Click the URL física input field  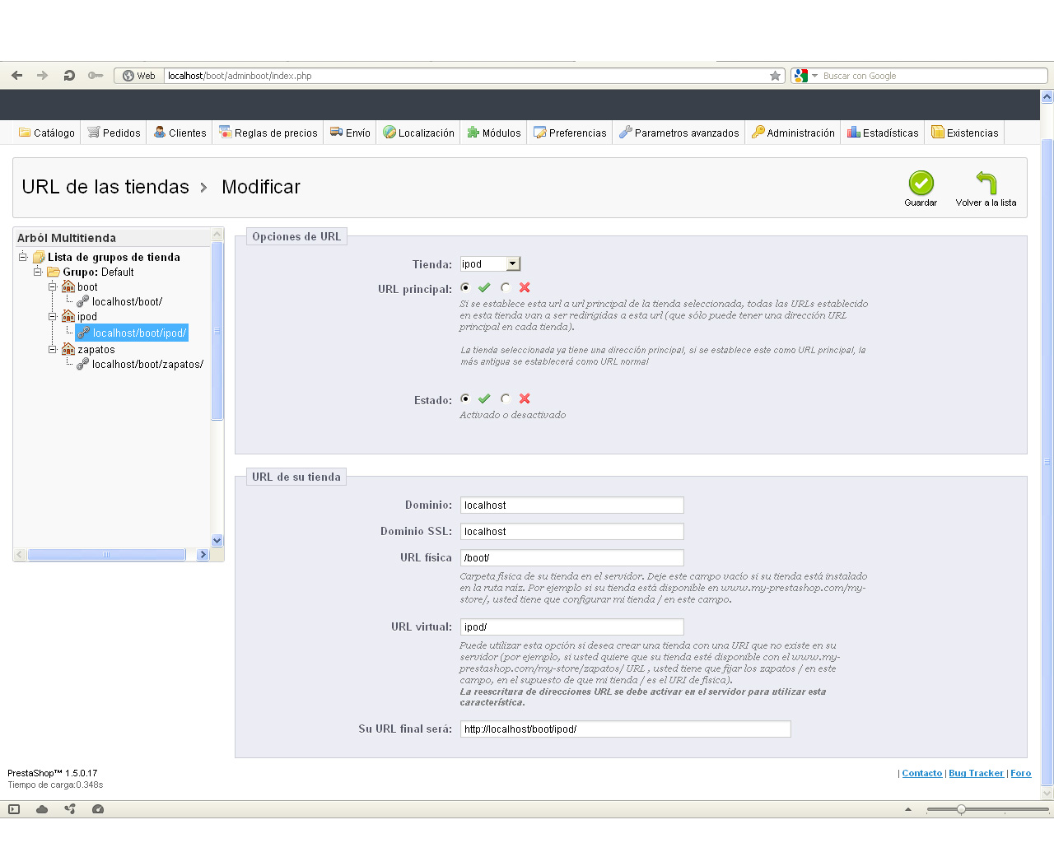pyautogui.click(x=572, y=558)
